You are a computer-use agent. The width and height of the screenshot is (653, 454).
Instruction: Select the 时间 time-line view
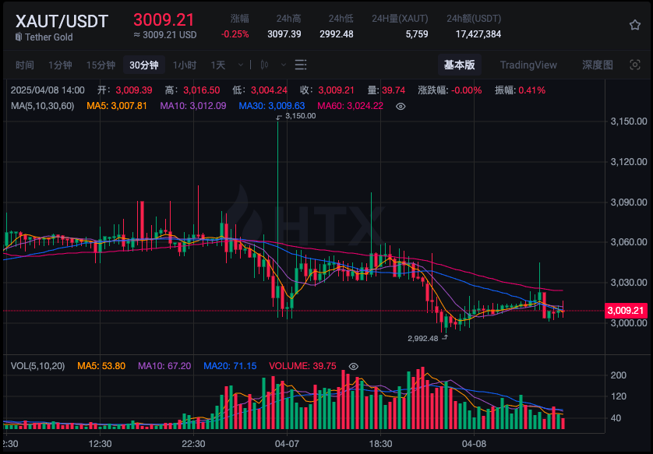point(25,65)
